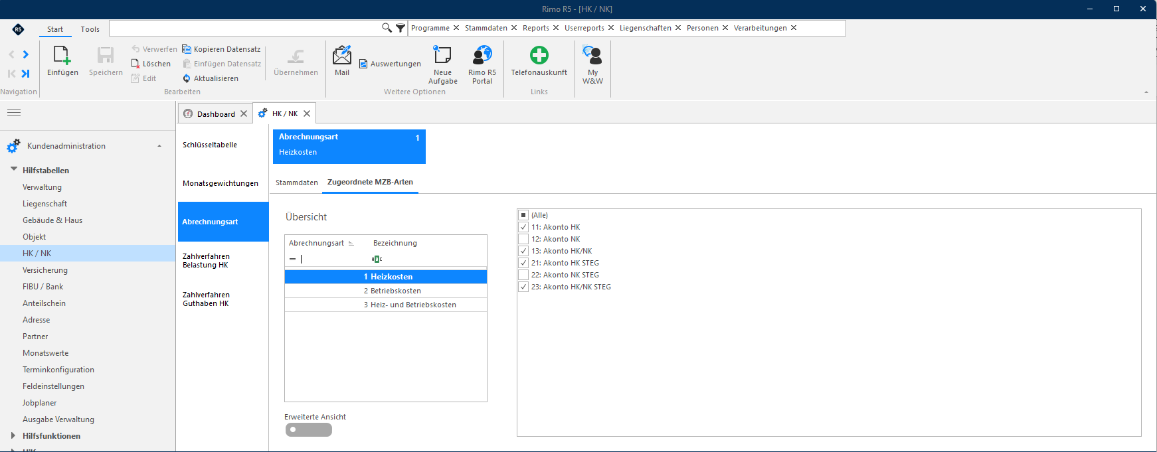
Task: Open Zahlverfahren Belastung HK section
Action: [x=222, y=260]
